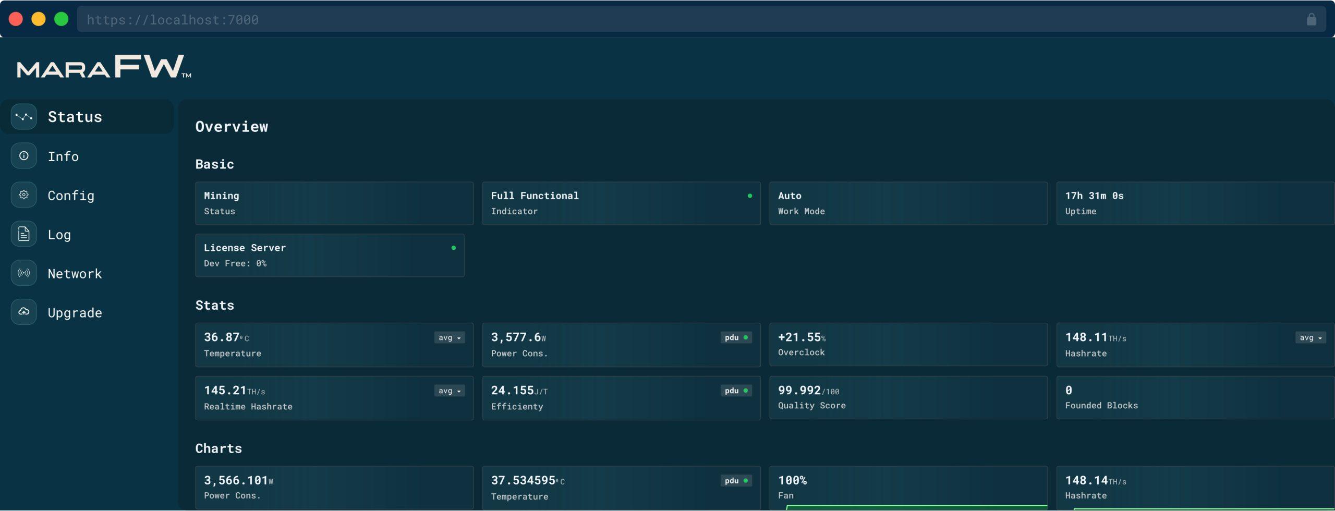The height and width of the screenshot is (511, 1335).
Task: Click the 99.992/100 Quality Score value
Action: [x=808, y=391]
